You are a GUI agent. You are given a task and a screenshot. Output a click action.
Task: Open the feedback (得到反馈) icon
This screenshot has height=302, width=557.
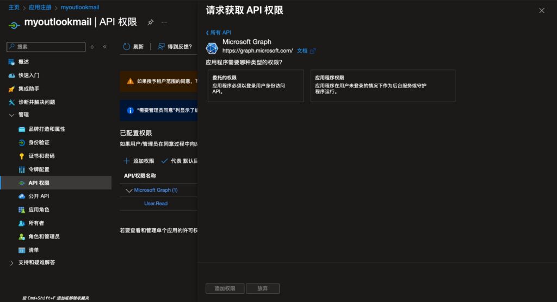[161, 47]
